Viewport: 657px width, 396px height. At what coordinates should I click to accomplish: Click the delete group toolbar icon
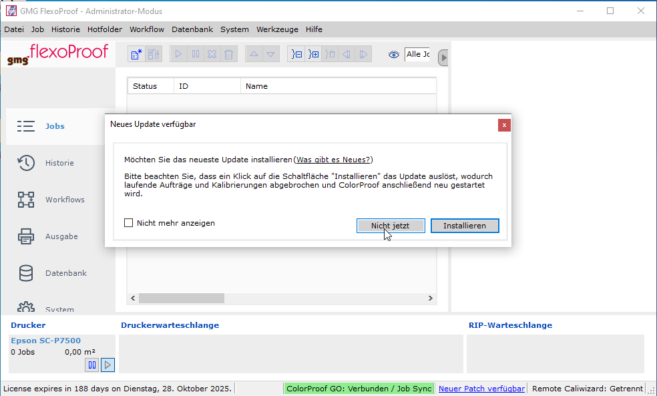[331, 54]
